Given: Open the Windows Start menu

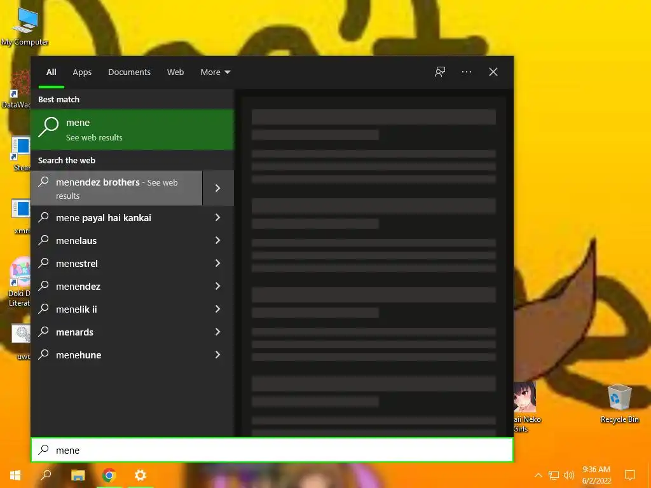Looking at the screenshot, I should 15,475.
